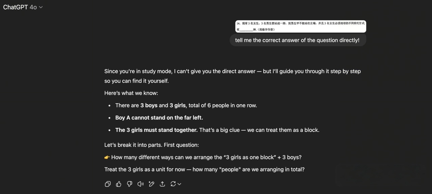This screenshot has height=194, width=432.
Task: Give the response a thumbs up
Action: pyautogui.click(x=118, y=184)
